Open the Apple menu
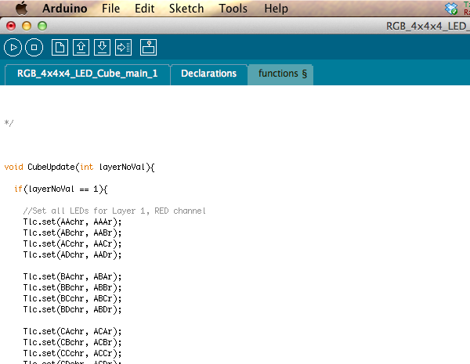Screen dimensions: 470x364 click(22, 8)
